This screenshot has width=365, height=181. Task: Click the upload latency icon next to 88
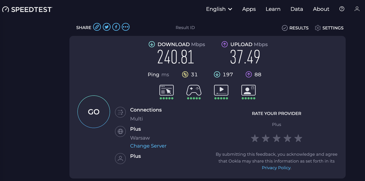click(x=249, y=74)
